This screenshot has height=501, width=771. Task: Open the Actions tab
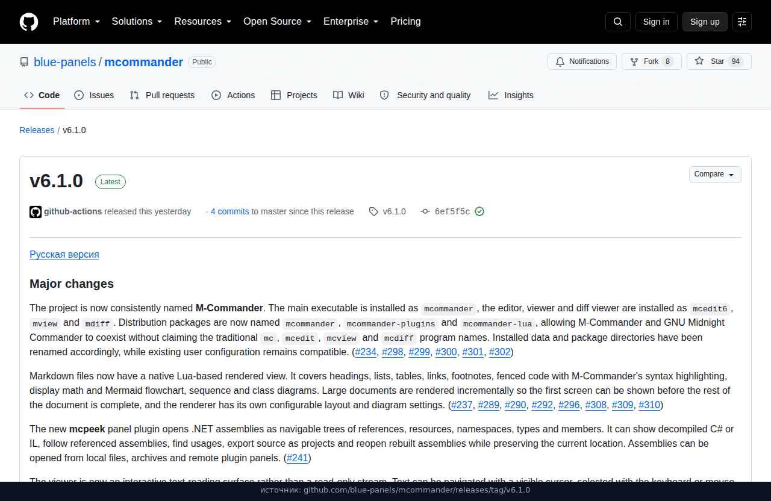pyautogui.click(x=233, y=95)
